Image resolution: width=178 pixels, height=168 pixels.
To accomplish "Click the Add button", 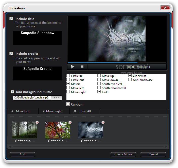I will [22, 154].
